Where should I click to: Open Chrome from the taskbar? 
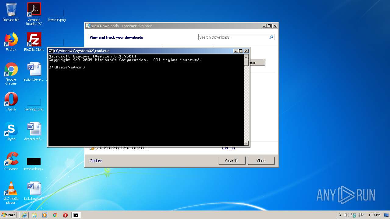[x=55, y=215]
